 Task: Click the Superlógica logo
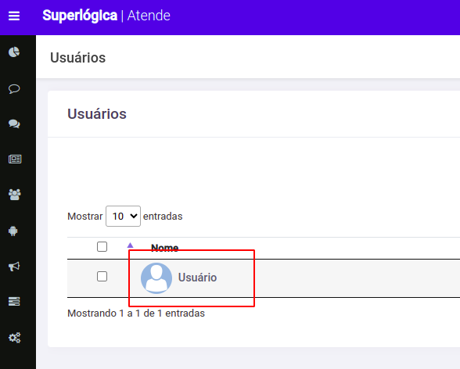80,16
